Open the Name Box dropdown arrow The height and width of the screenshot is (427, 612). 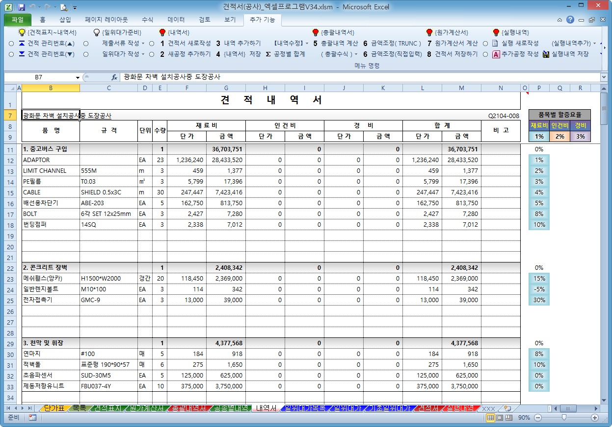pyautogui.click(x=78, y=77)
